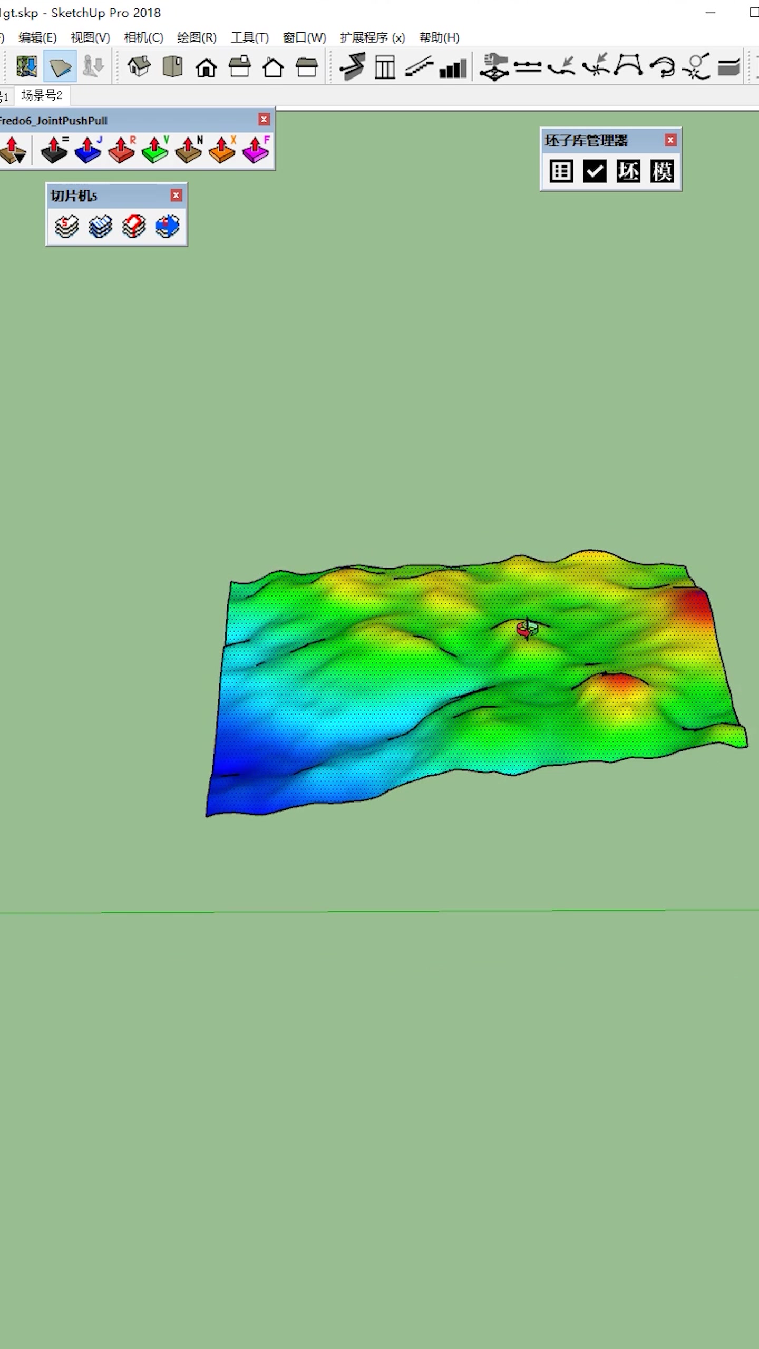Click the 切片机5 red question mark icon
This screenshot has width=759, height=1349.
click(134, 227)
